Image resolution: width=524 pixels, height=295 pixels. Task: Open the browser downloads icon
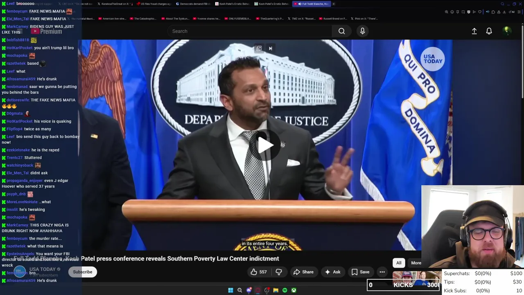point(504,12)
